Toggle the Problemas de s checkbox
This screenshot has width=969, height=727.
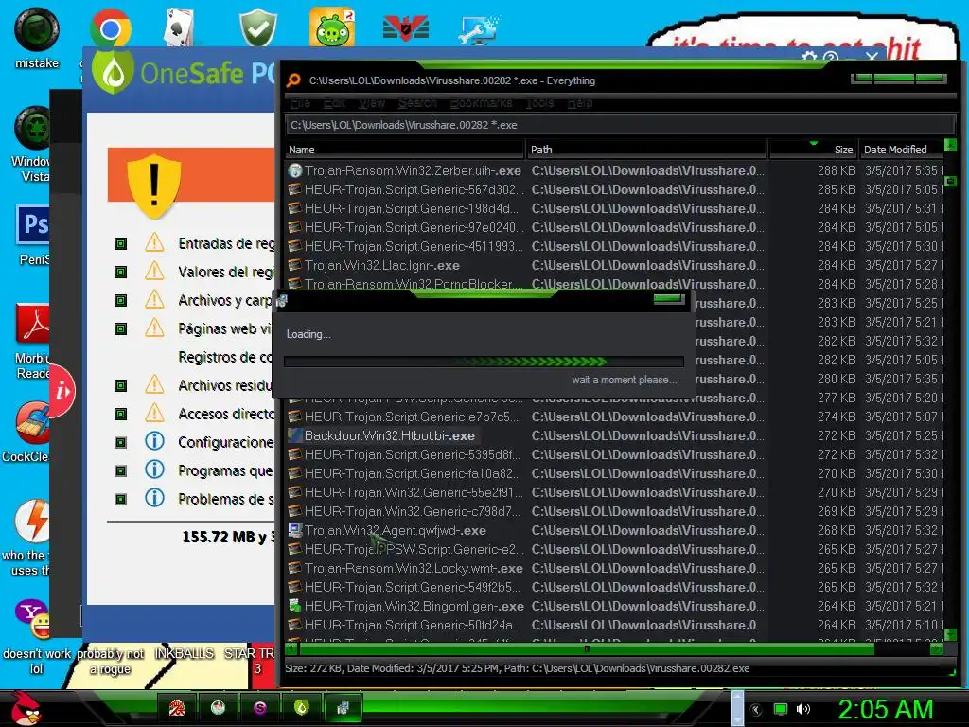point(120,500)
